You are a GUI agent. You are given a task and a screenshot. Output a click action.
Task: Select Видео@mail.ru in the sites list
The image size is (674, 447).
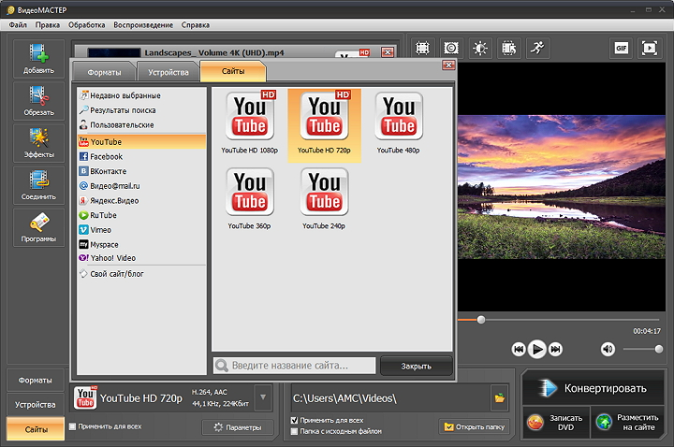142,186
